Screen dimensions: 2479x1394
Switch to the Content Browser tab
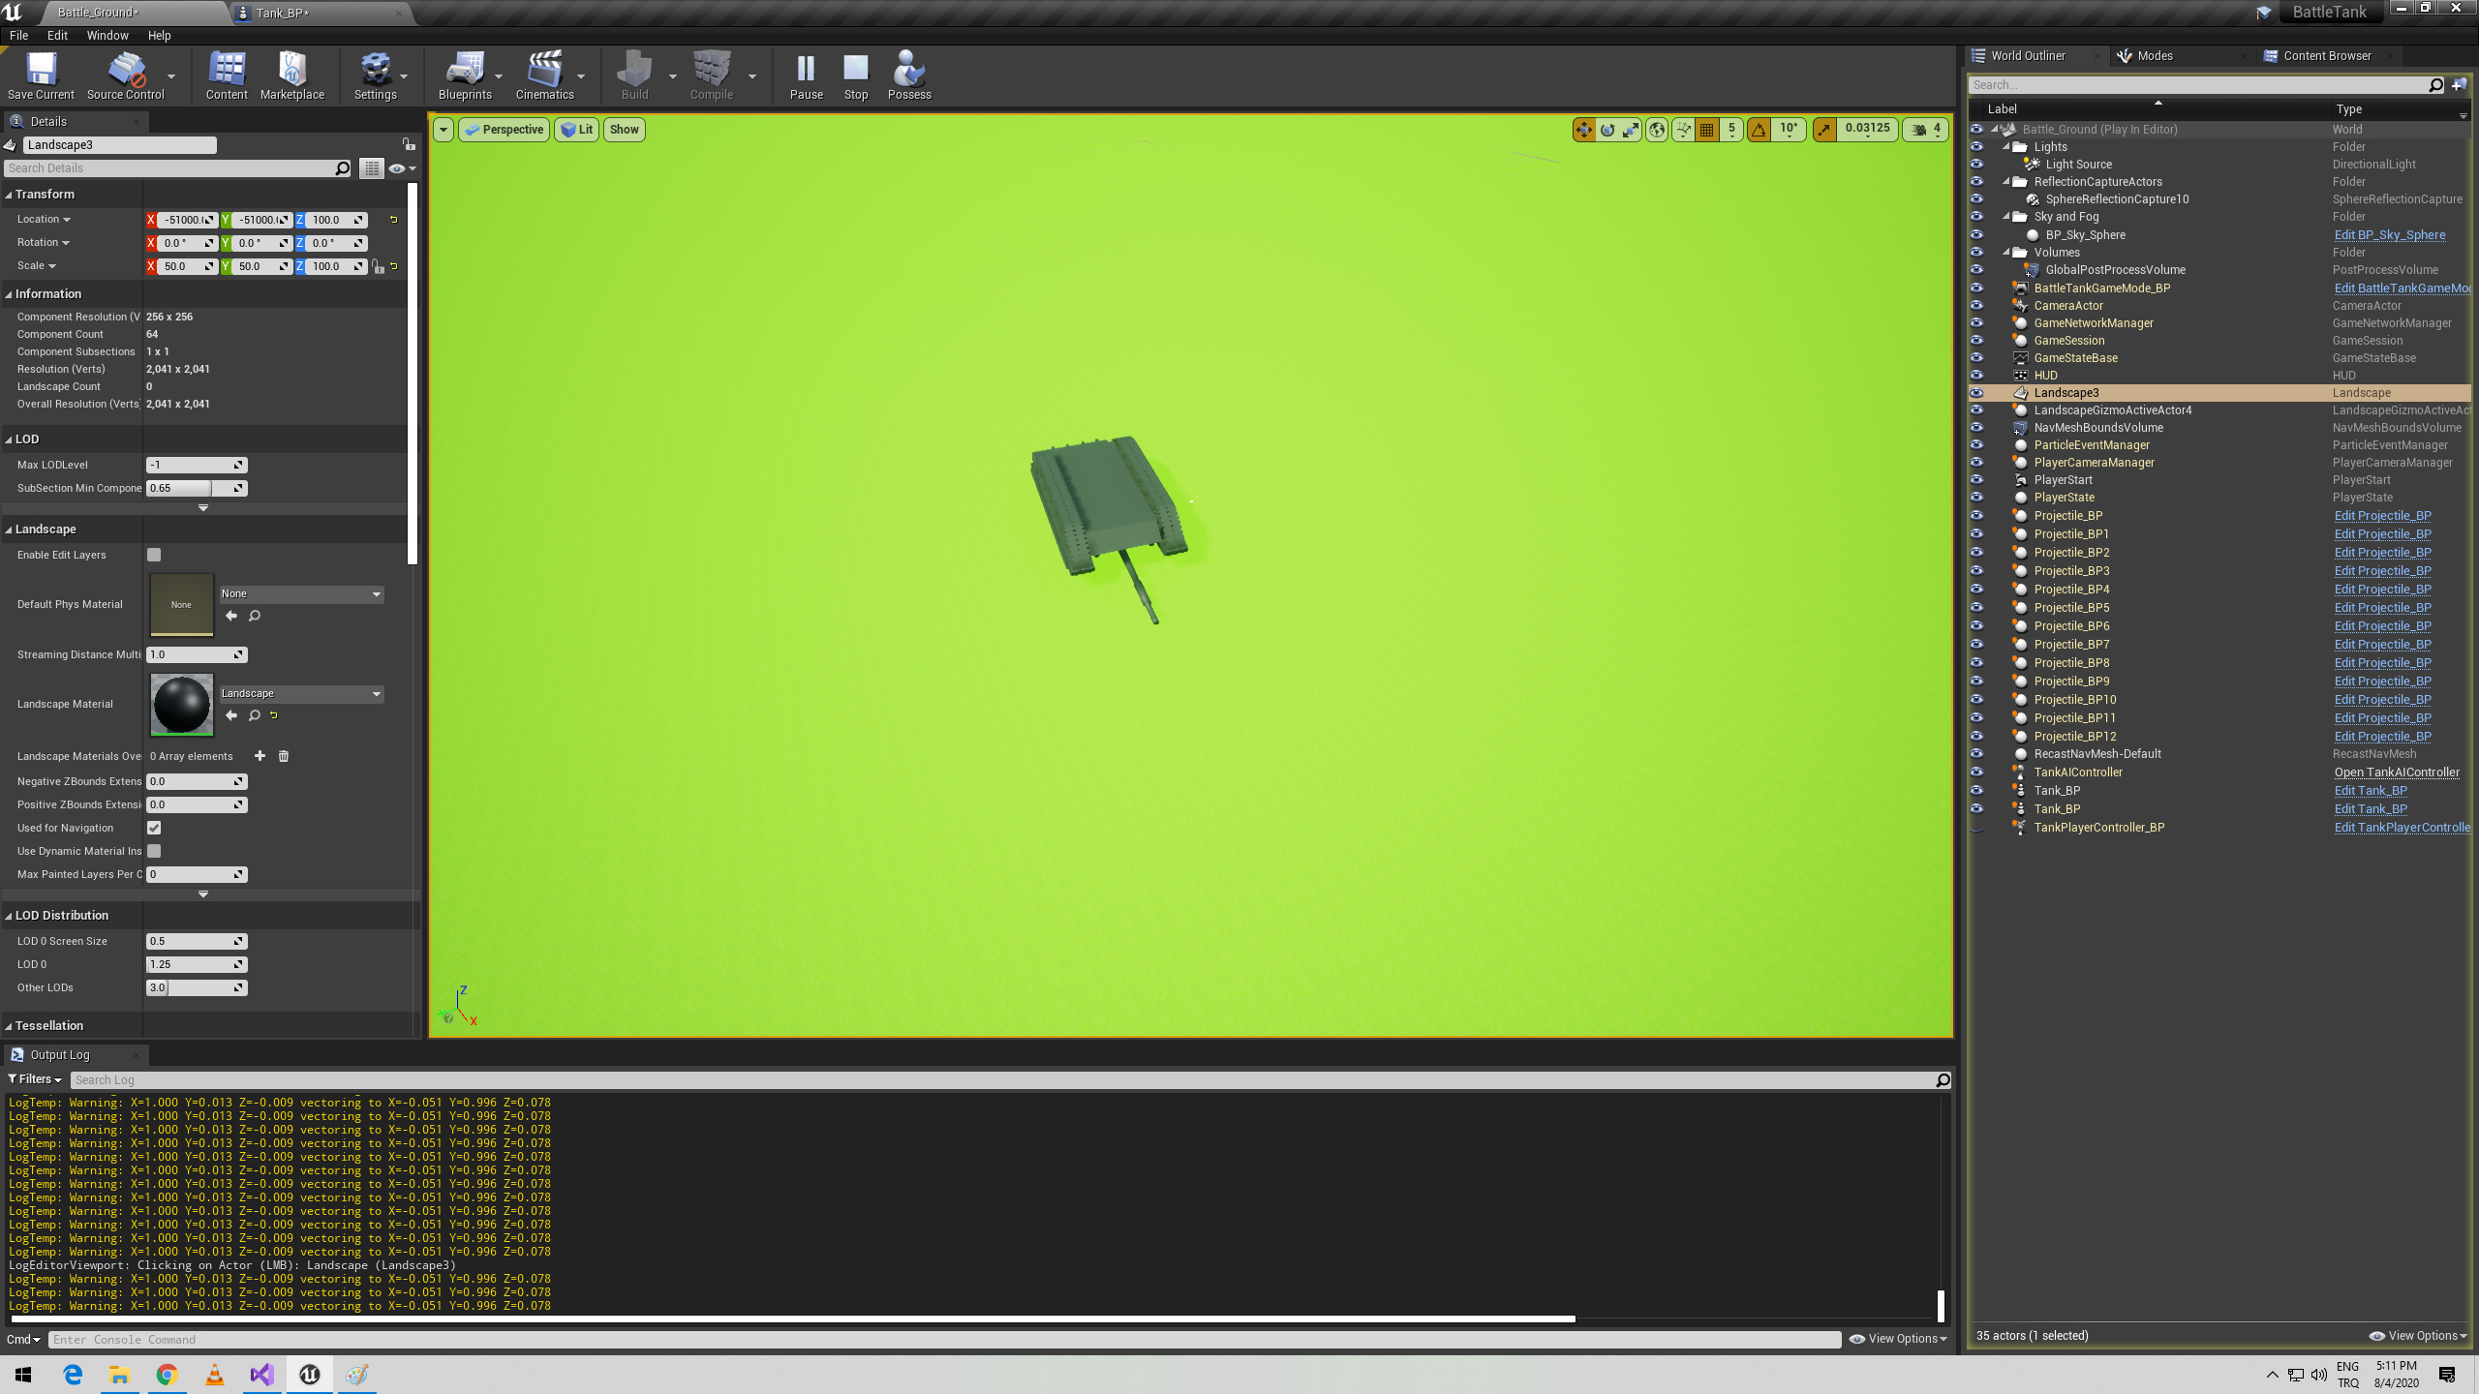2326,56
